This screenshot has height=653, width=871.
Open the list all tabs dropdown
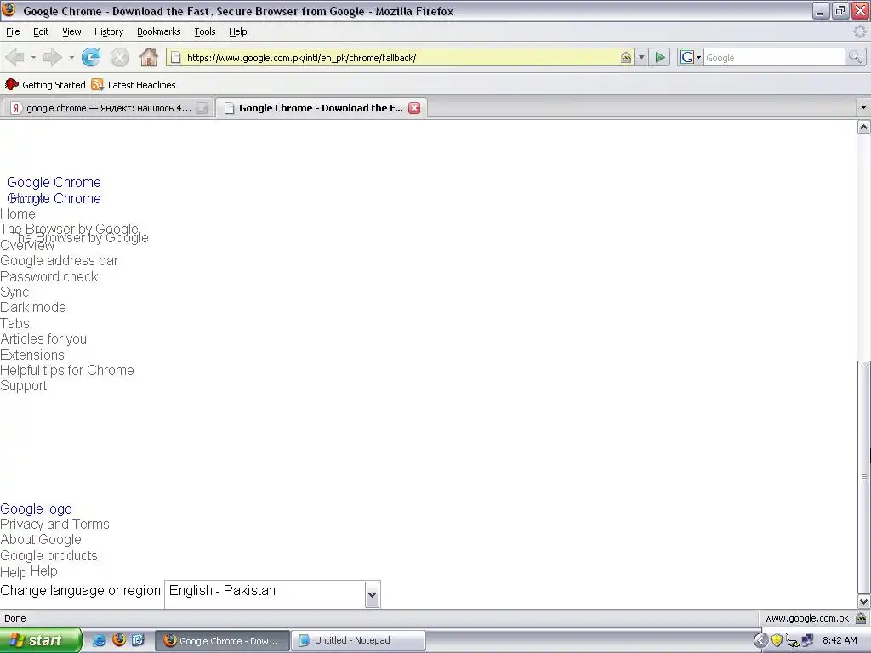tap(863, 107)
